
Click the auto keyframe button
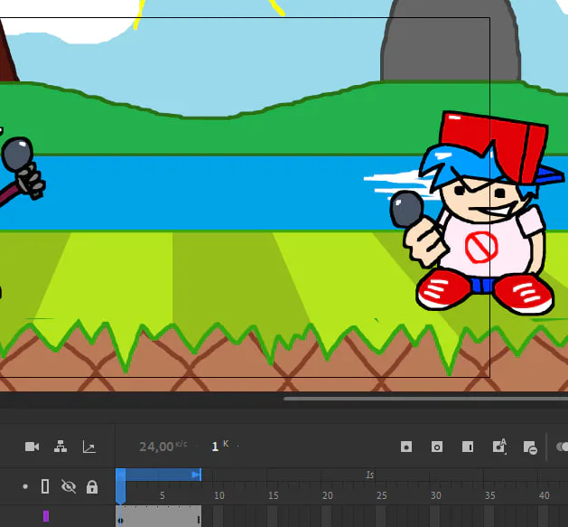pos(499,447)
